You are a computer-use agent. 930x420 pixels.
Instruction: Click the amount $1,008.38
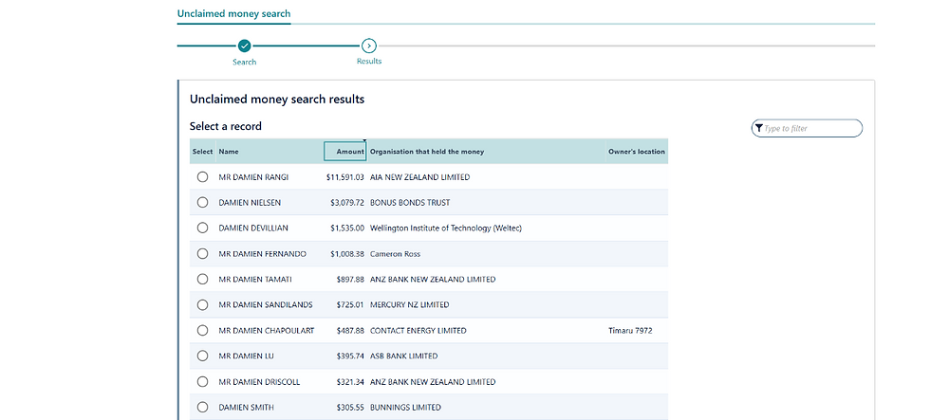pyautogui.click(x=347, y=254)
